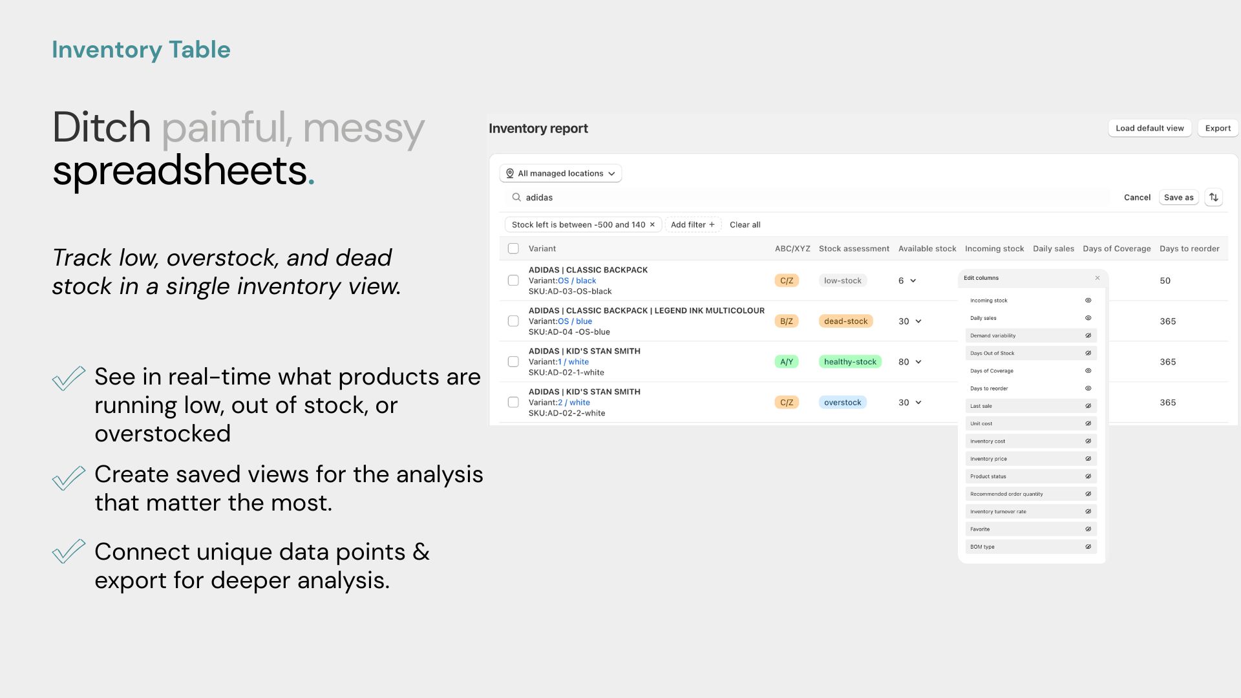Hide the Incoming stock column

coord(1088,301)
